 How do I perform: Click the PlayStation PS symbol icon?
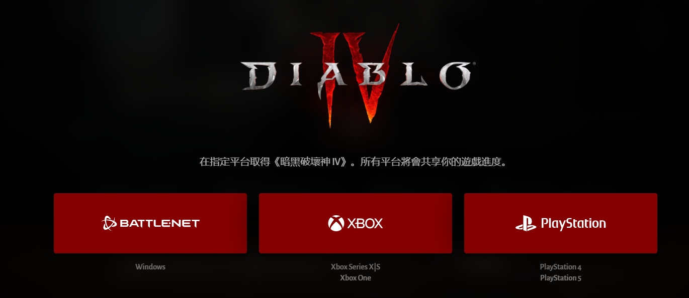pyautogui.click(x=526, y=223)
